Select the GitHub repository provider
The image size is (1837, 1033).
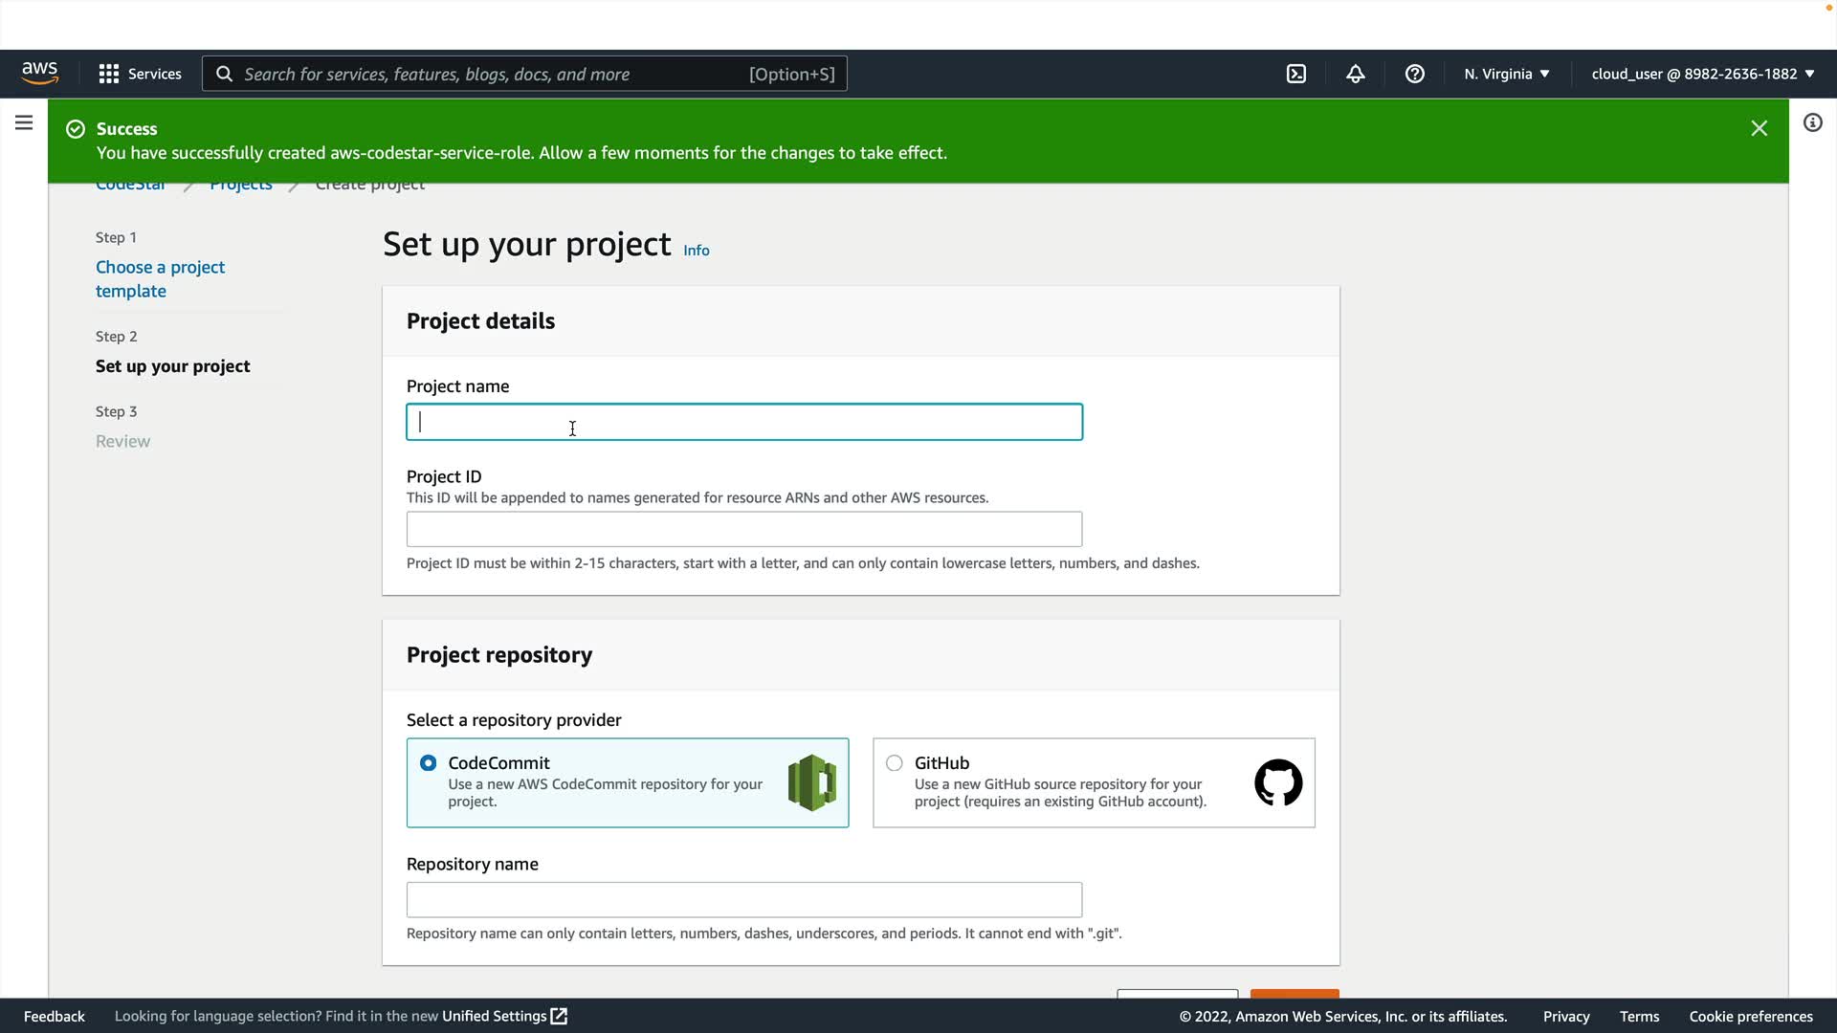pyautogui.click(x=895, y=763)
